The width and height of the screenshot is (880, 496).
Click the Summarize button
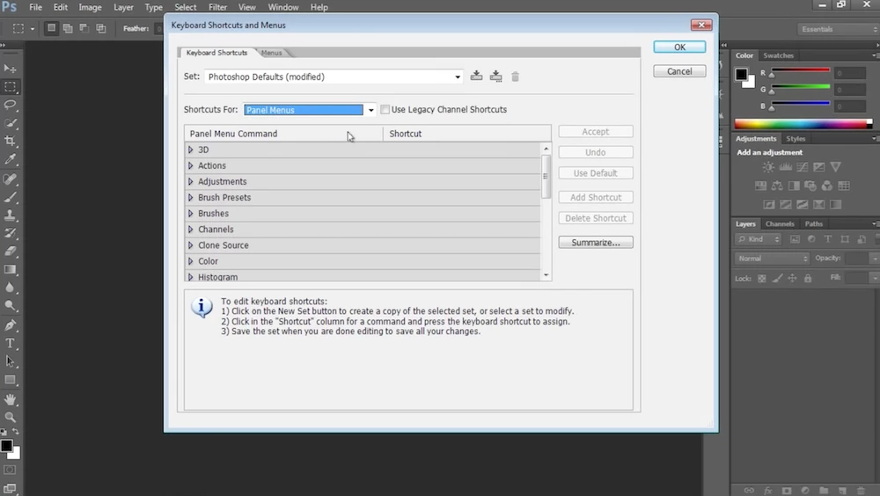[x=596, y=243]
